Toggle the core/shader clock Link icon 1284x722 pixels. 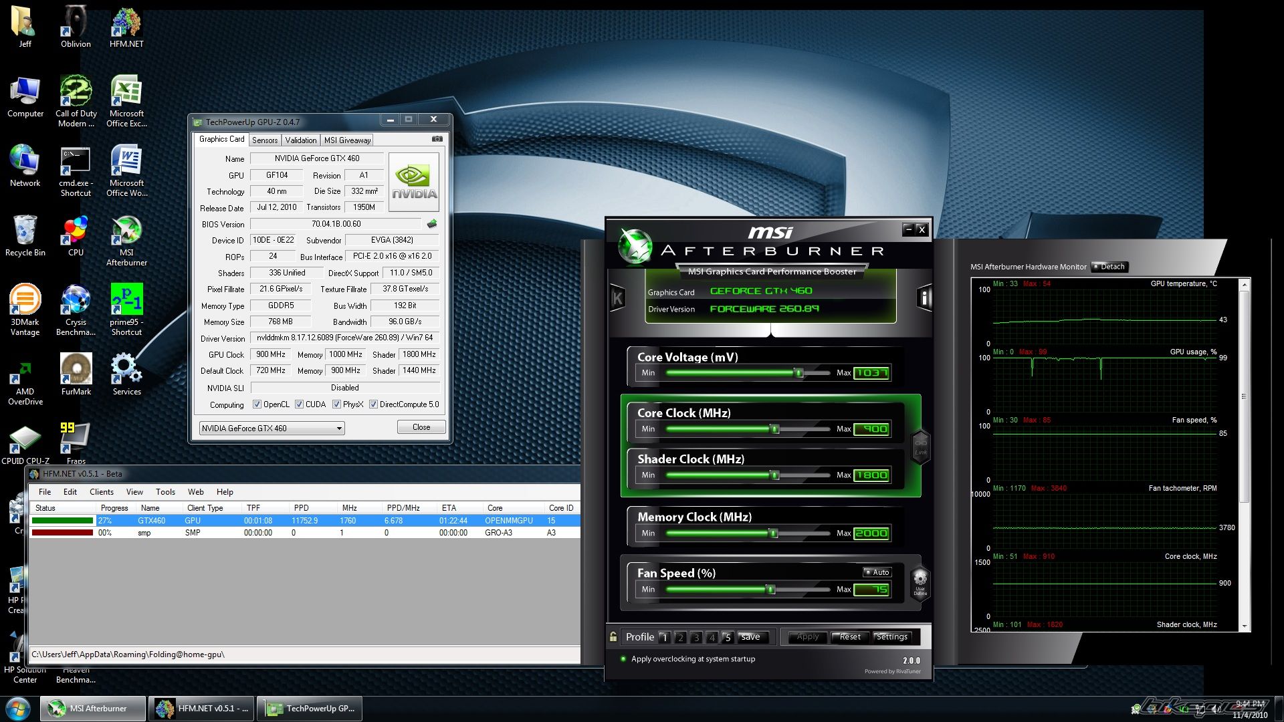tap(921, 447)
